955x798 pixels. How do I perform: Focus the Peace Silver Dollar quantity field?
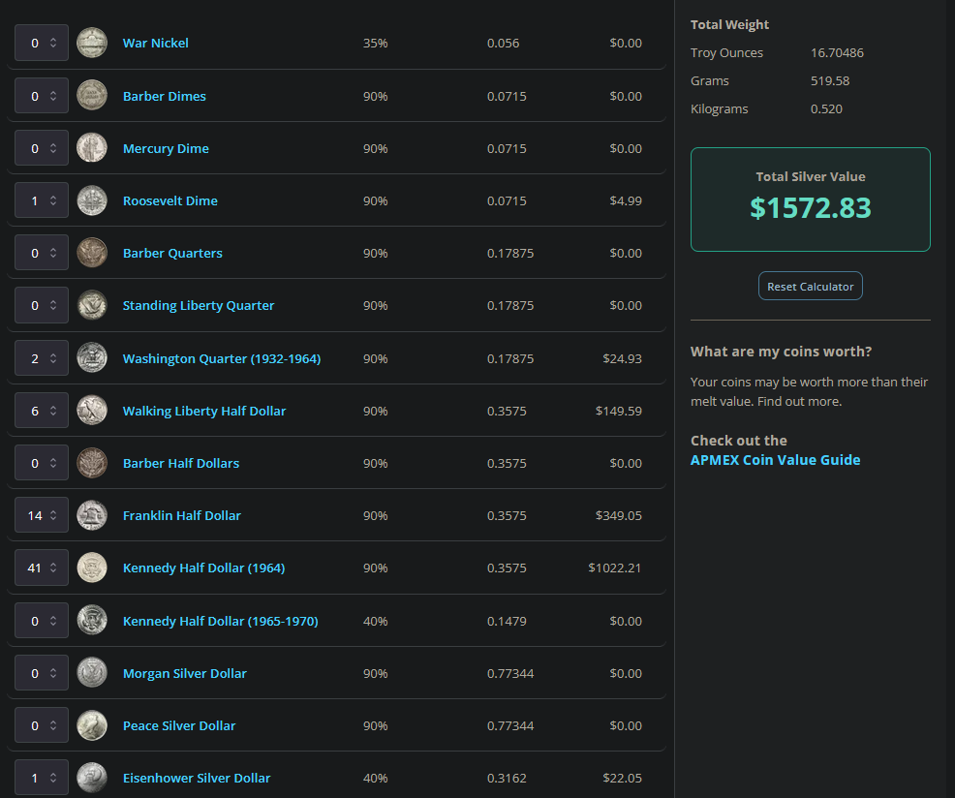pos(41,725)
